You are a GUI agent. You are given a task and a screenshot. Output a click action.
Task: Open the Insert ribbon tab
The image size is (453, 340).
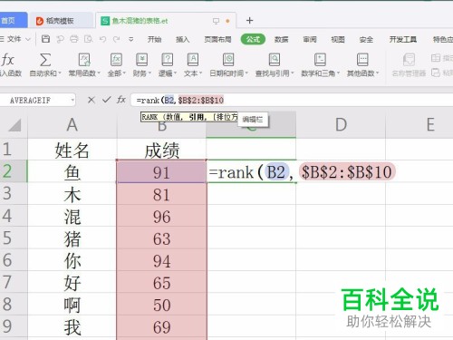pyautogui.click(x=183, y=39)
